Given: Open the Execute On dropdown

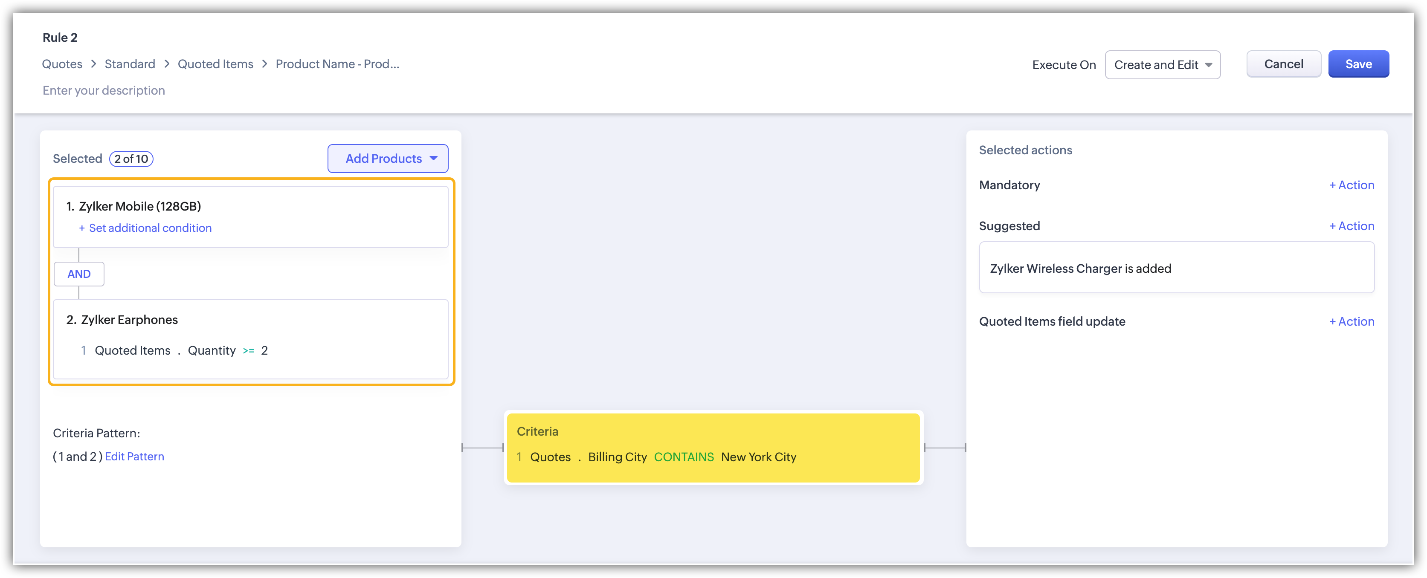Looking at the screenshot, I should pyautogui.click(x=1162, y=65).
